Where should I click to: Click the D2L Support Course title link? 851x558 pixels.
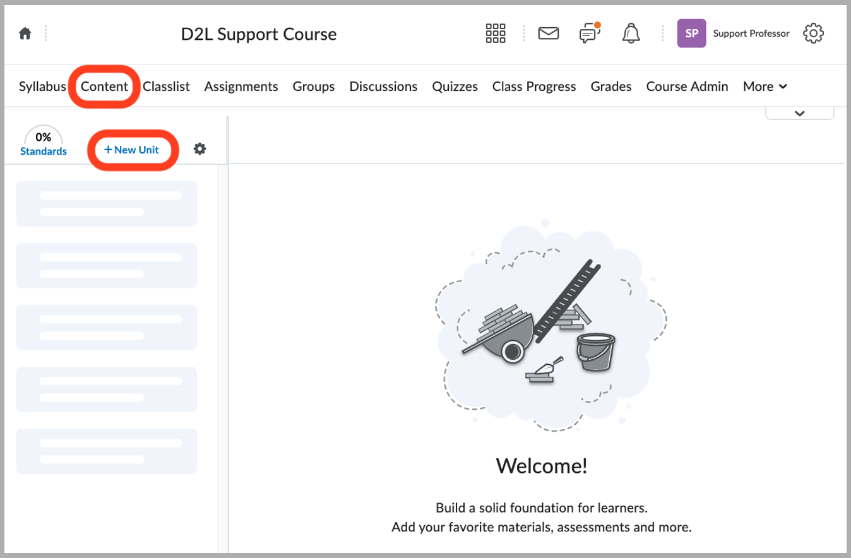(259, 34)
